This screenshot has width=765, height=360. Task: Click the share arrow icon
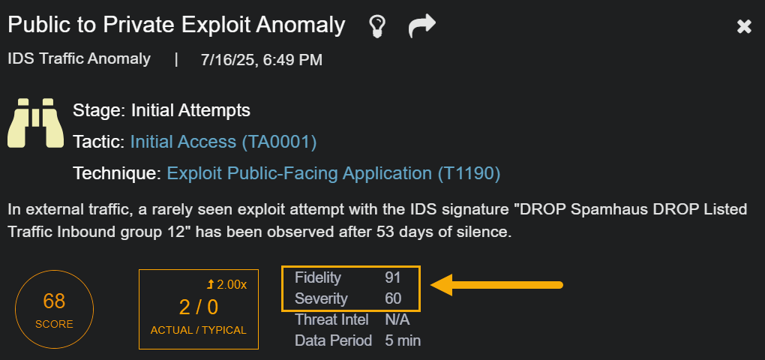[421, 27]
